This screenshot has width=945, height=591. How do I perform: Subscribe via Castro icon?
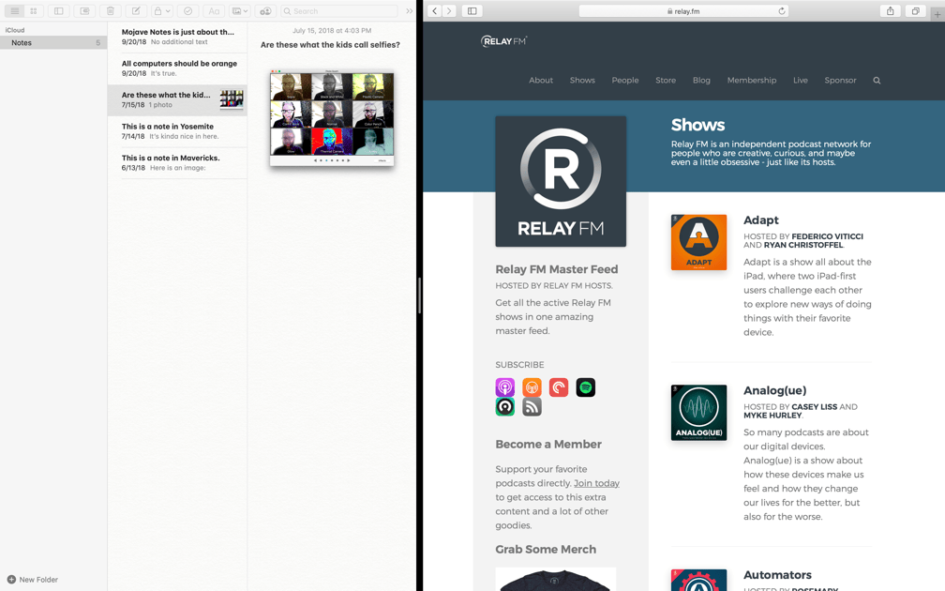coord(505,407)
